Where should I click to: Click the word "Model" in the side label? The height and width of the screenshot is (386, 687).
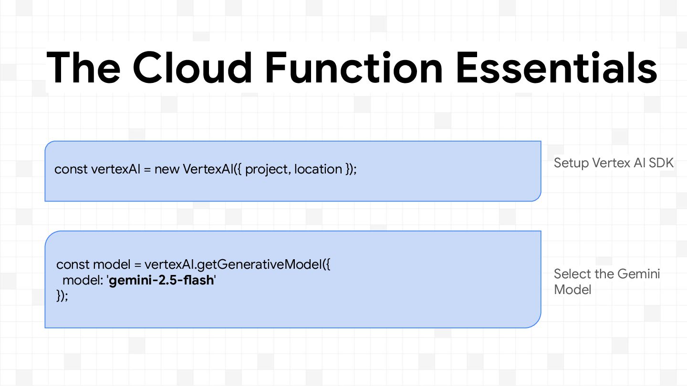572,289
